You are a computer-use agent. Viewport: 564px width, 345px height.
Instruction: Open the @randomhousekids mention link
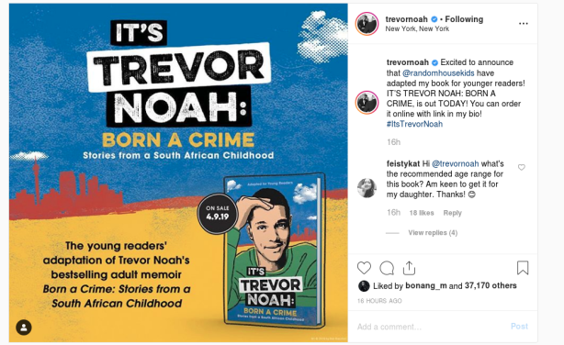438,73
